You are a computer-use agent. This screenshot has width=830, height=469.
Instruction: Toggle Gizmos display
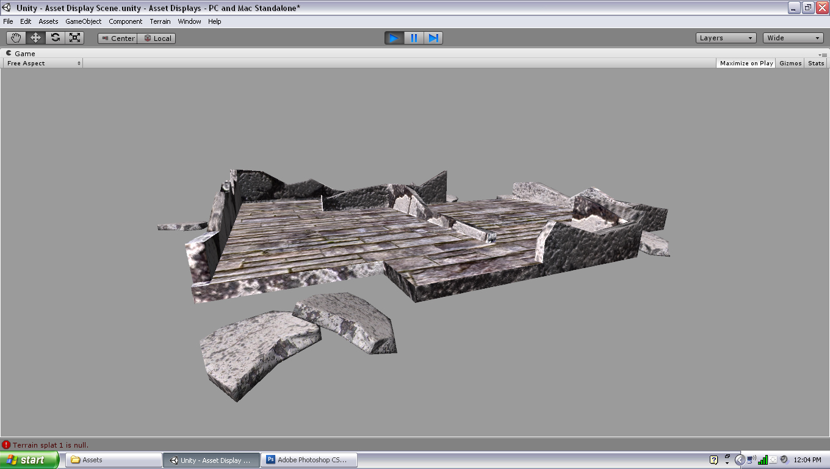pos(790,63)
